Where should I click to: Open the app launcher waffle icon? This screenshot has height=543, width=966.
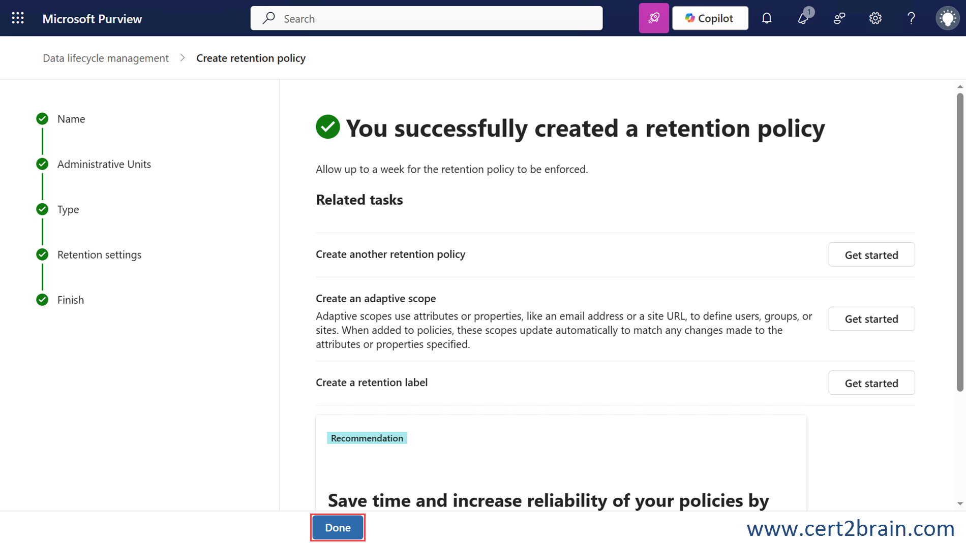18,18
